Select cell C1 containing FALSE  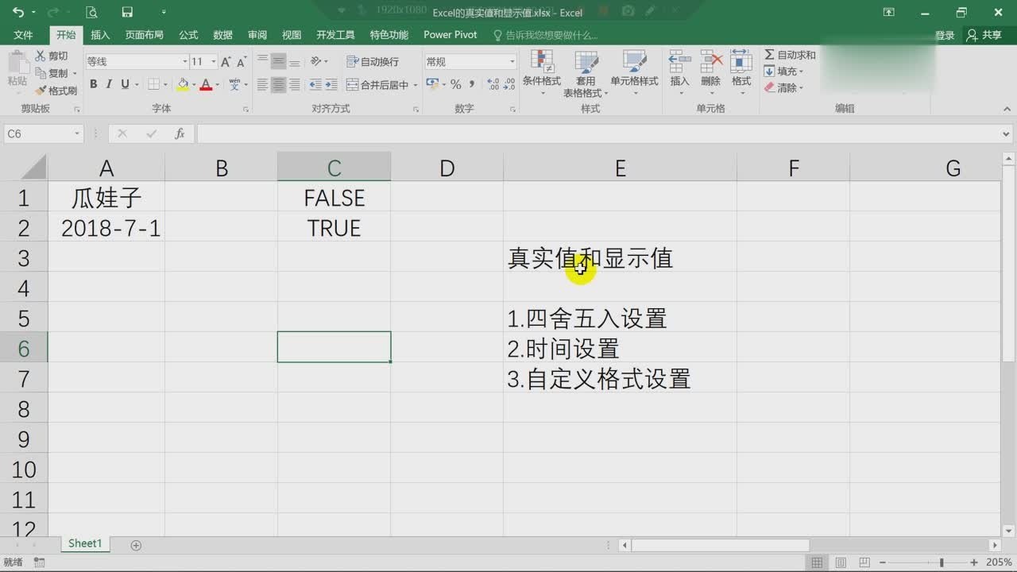tap(334, 198)
